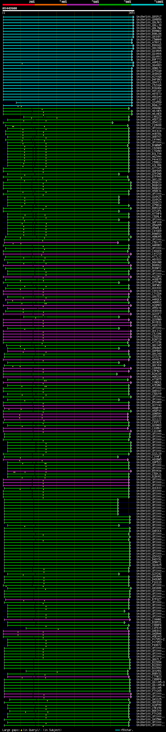Click the purple ~60% identity legend segment
Image resolution: width=166 pixels, height=732 pixels.
pos(83,5)
